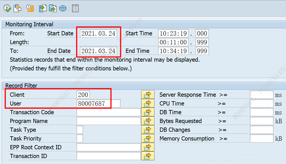The width and height of the screenshot is (286, 164).
Task: Click the DB Time label
Action: click(x=171, y=112)
